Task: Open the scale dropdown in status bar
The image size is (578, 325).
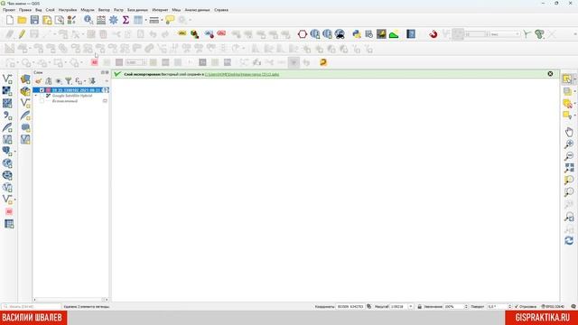Action: tap(410, 307)
